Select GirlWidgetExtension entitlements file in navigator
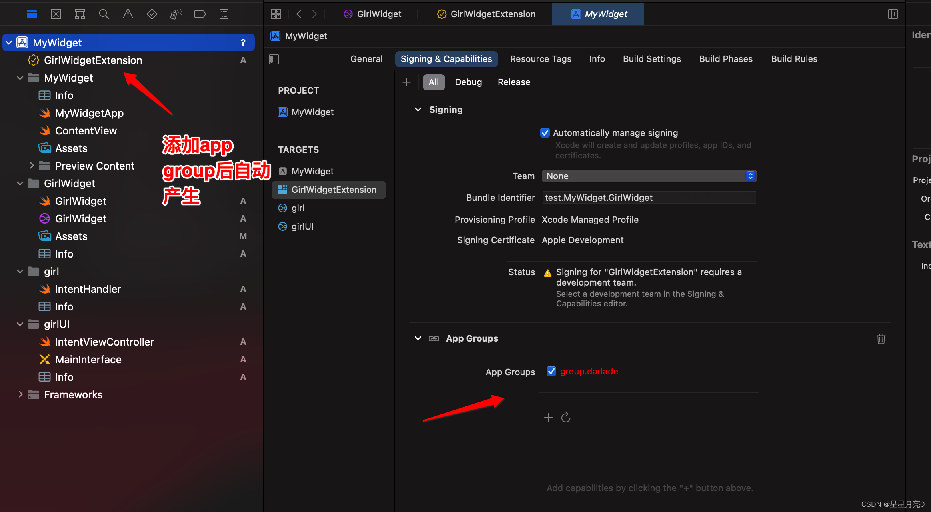The width and height of the screenshot is (931, 512). click(x=93, y=60)
